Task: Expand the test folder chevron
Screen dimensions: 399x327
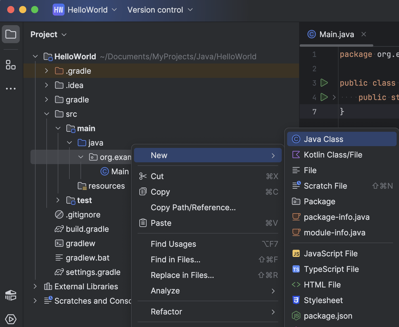Action: (58, 200)
